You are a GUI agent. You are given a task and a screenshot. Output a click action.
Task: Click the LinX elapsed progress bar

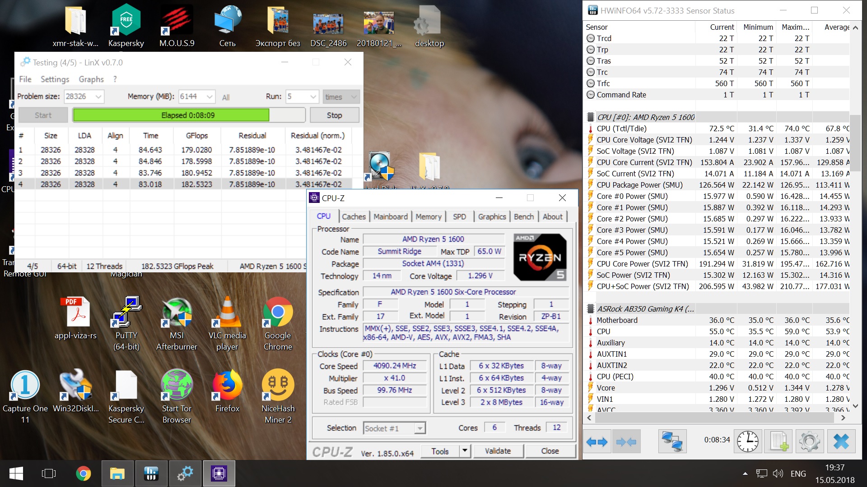point(188,115)
